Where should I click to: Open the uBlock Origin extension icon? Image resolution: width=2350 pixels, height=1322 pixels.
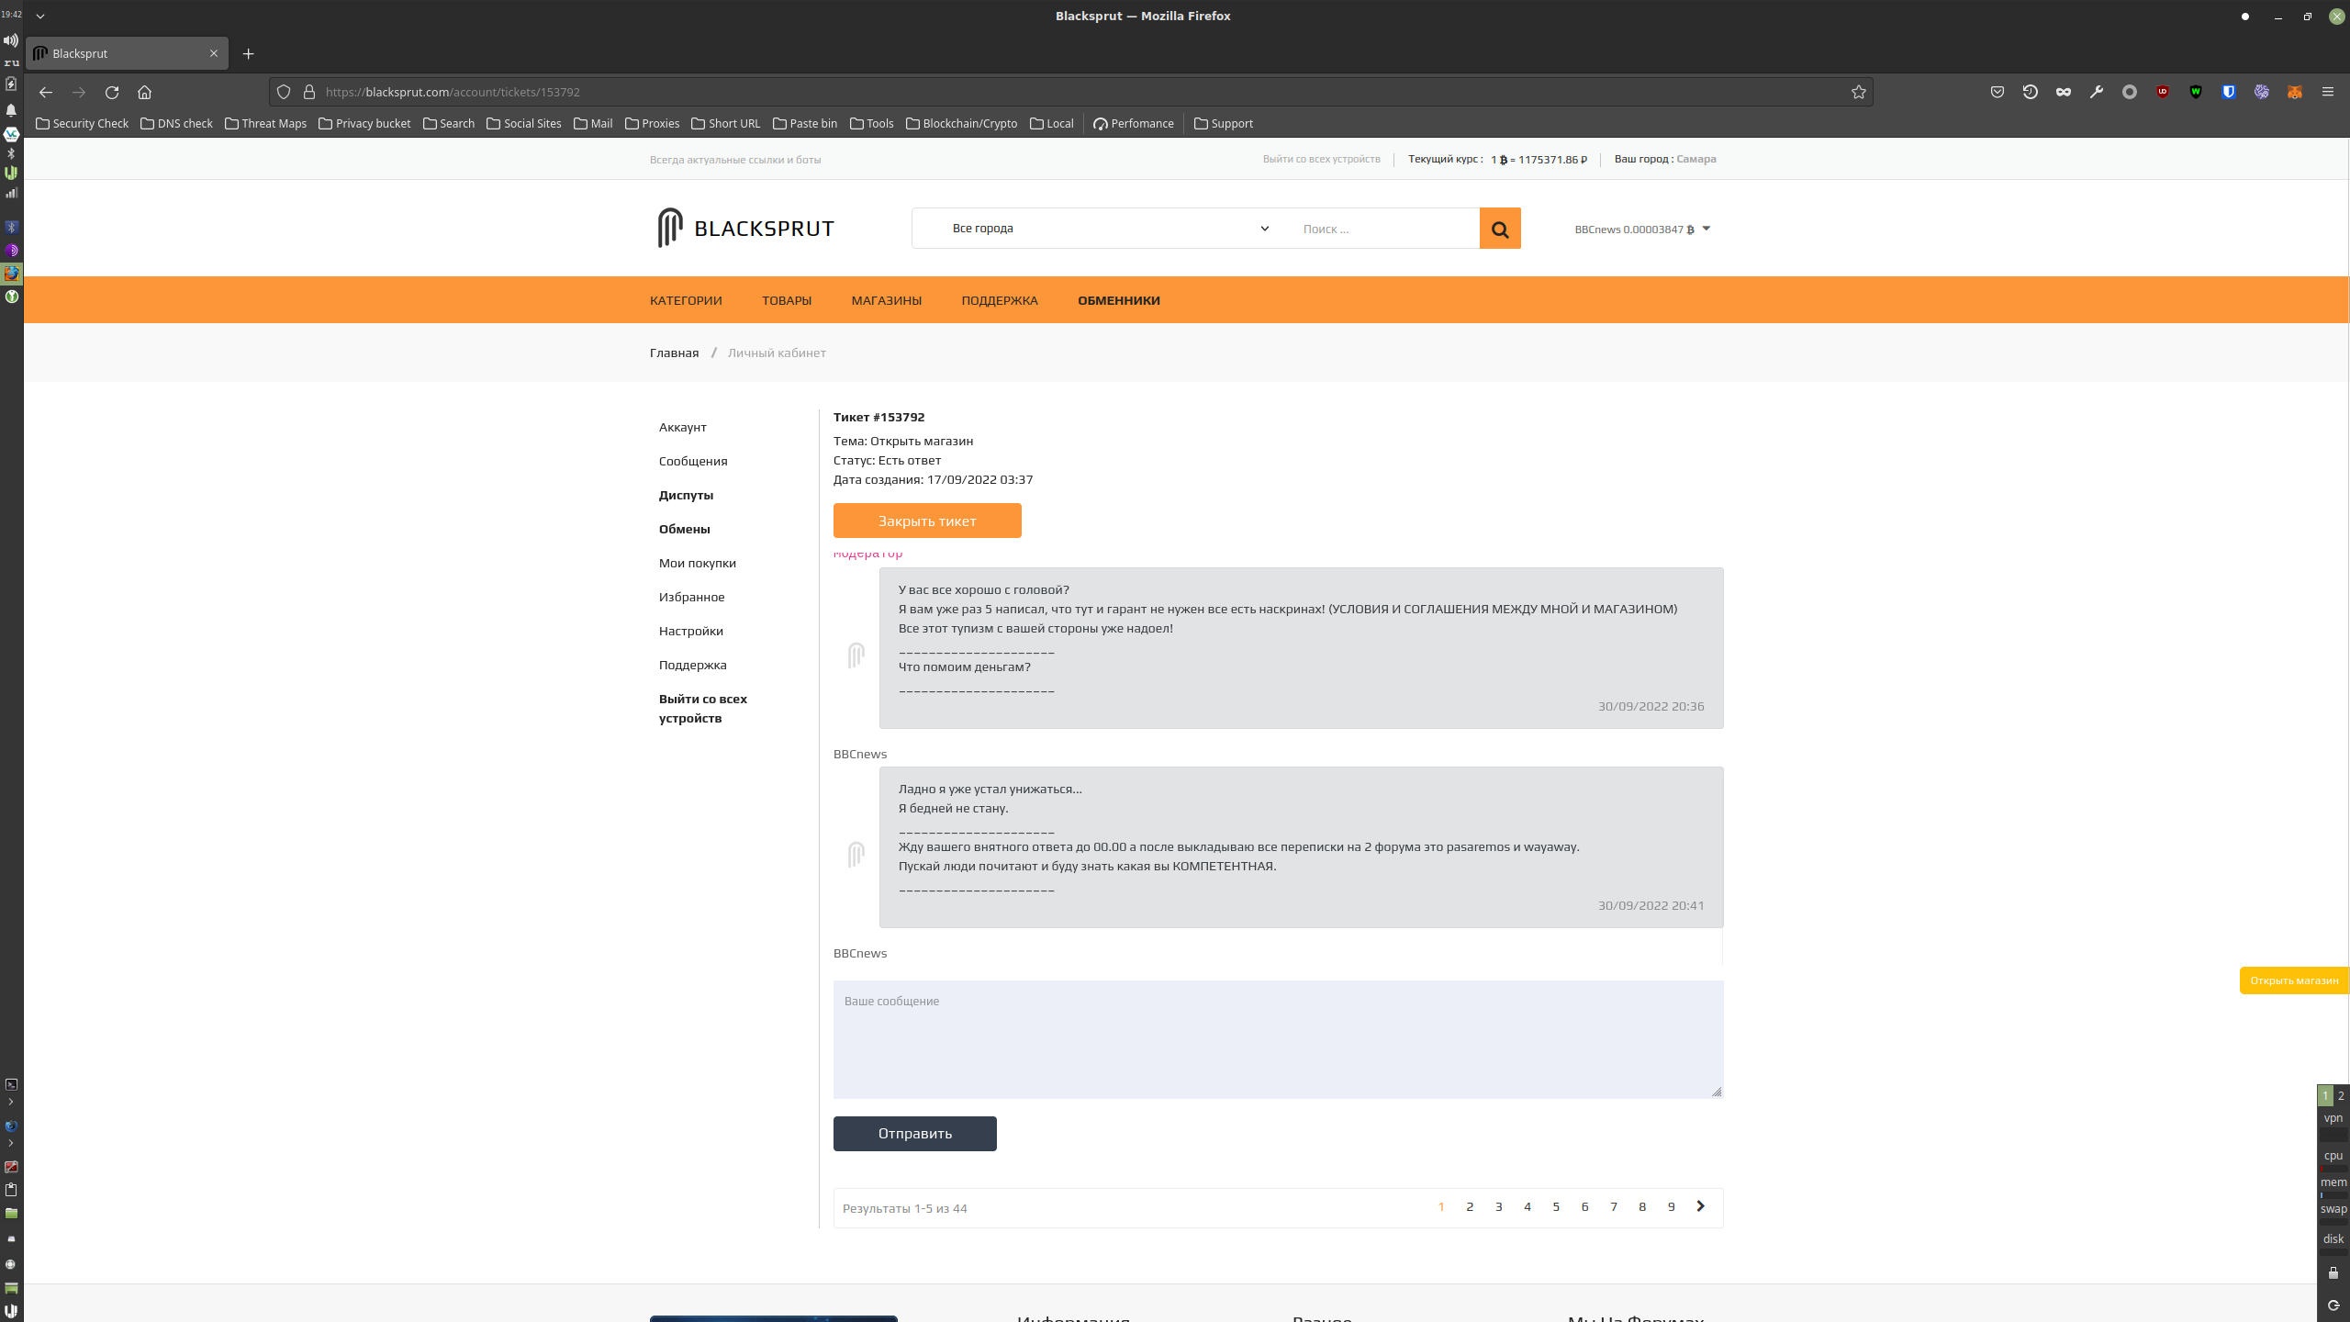pyautogui.click(x=2163, y=92)
